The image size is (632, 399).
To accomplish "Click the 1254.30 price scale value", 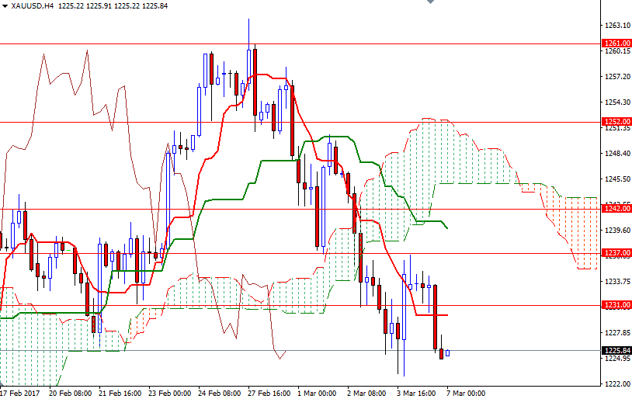I will 617,102.
